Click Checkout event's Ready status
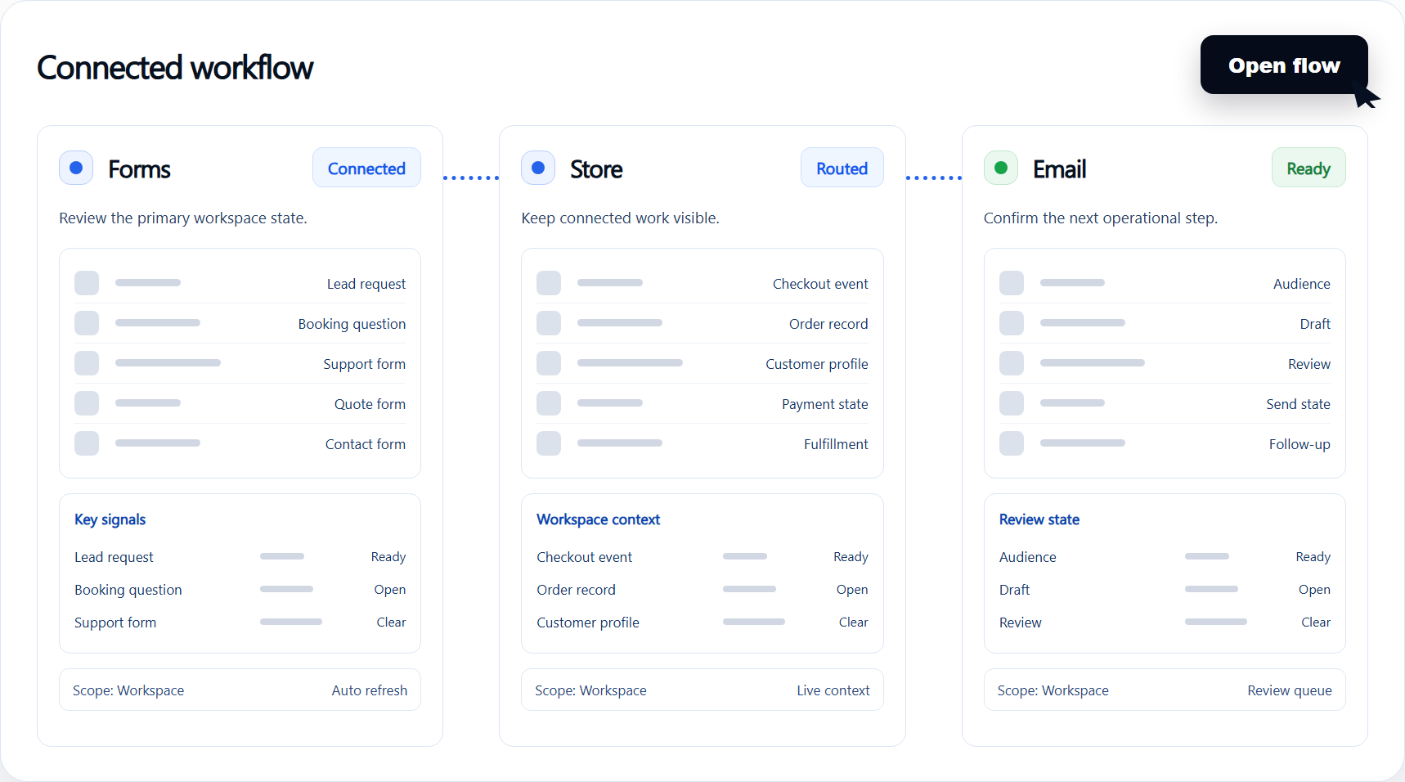 [x=851, y=557]
